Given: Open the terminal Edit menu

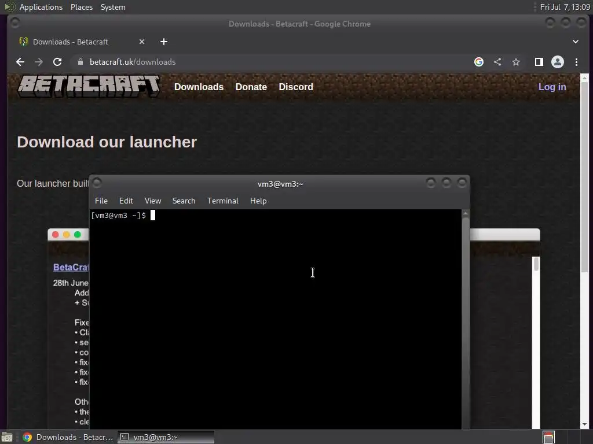Looking at the screenshot, I should click(126, 201).
